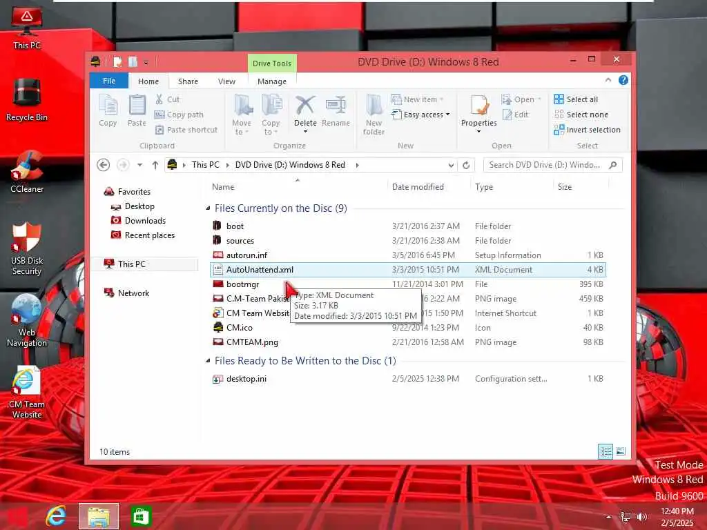Viewport: 707px width, 530px height.
Task: Click the New folder ribbon icon
Action: 374,115
